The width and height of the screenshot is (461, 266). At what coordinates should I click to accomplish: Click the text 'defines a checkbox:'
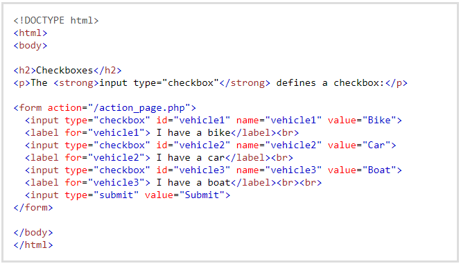tap(330, 83)
